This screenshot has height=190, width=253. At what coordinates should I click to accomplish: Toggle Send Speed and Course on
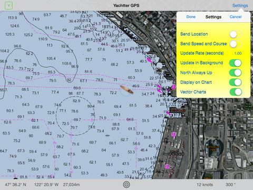pyautogui.click(x=236, y=44)
